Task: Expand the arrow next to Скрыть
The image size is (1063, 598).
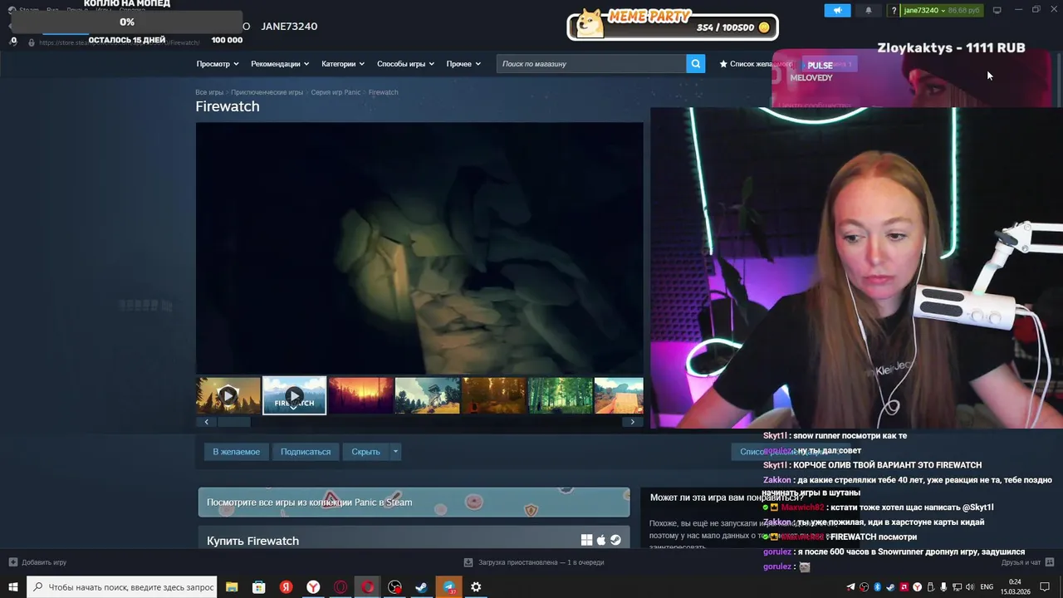Action: [x=395, y=452]
